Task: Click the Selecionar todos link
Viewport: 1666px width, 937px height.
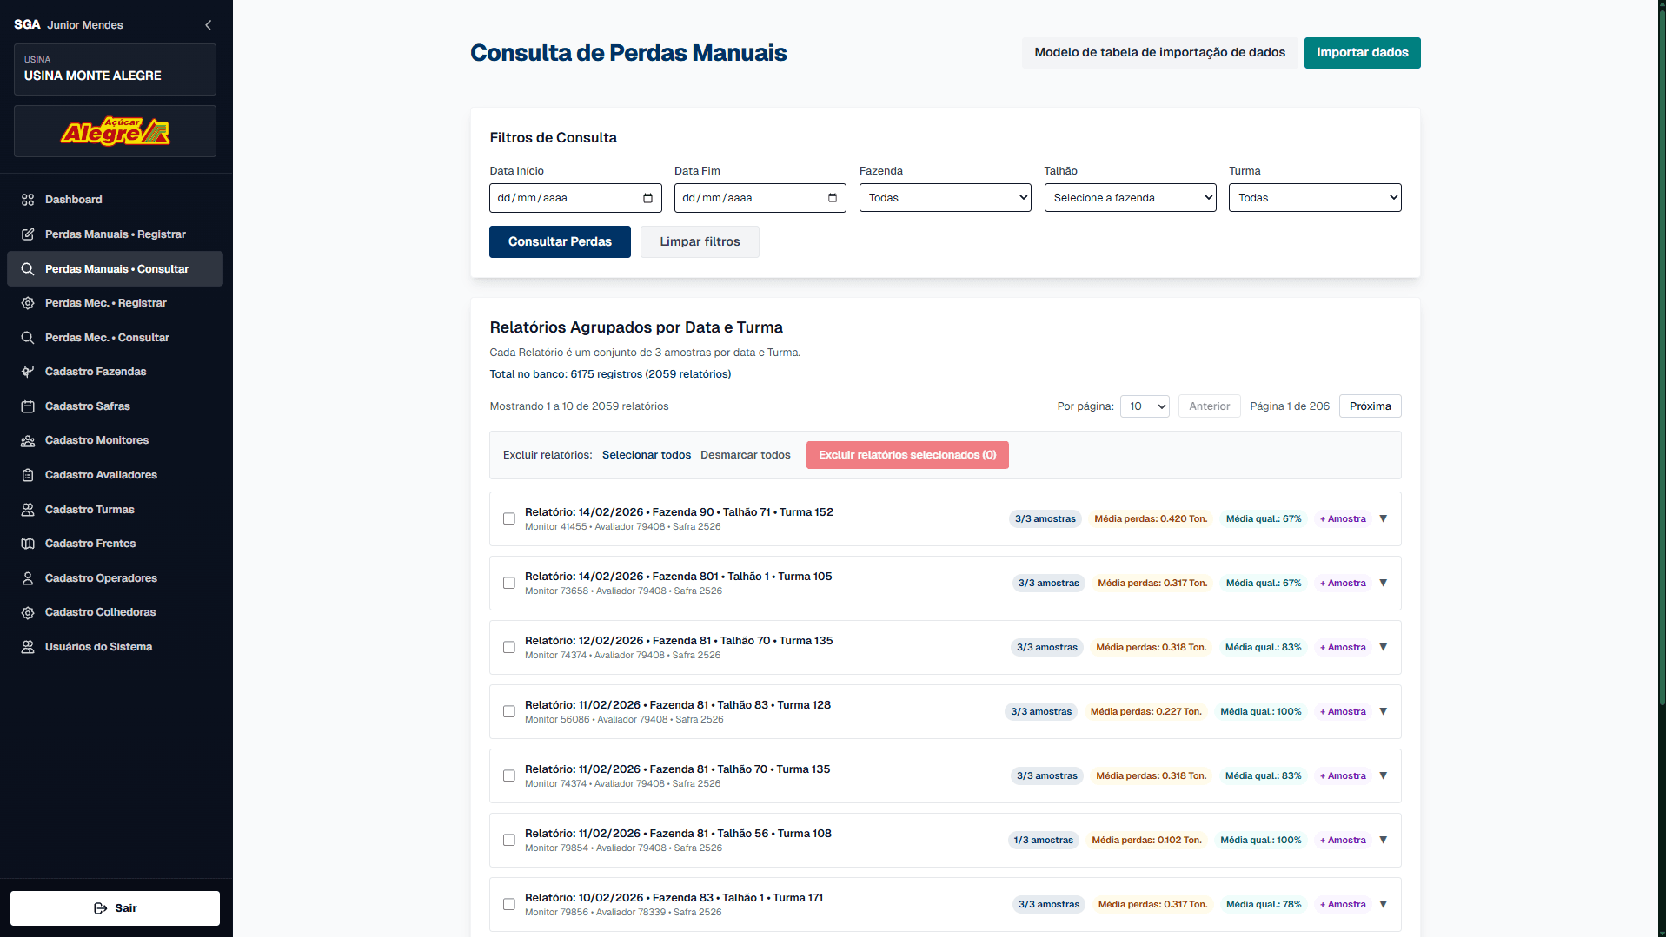Action: (646, 455)
